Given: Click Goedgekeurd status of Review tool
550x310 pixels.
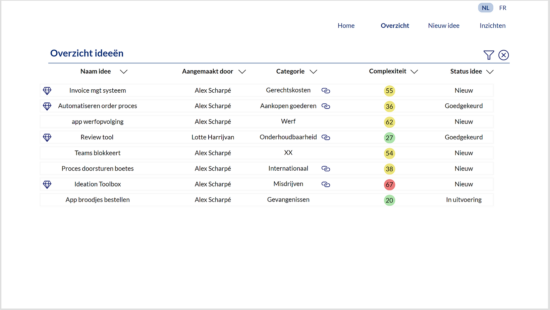Looking at the screenshot, I should coord(464,137).
